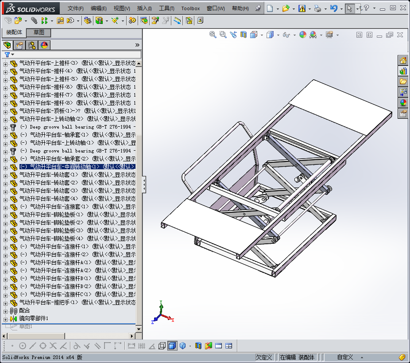Click the 欠定义 status bar entry
This screenshot has width=410, height=363.
click(x=264, y=357)
